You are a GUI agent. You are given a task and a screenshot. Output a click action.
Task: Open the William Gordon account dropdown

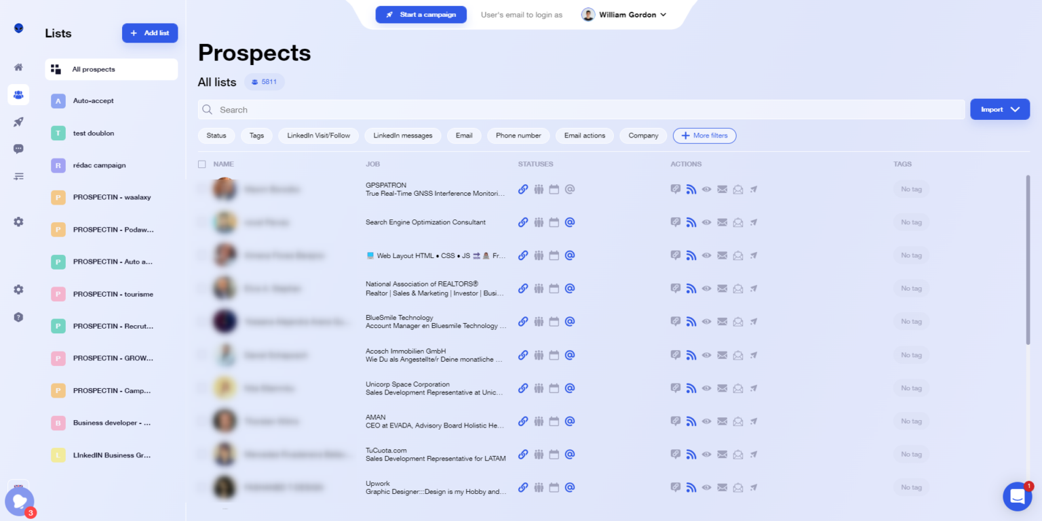click(x=624, y=15)
